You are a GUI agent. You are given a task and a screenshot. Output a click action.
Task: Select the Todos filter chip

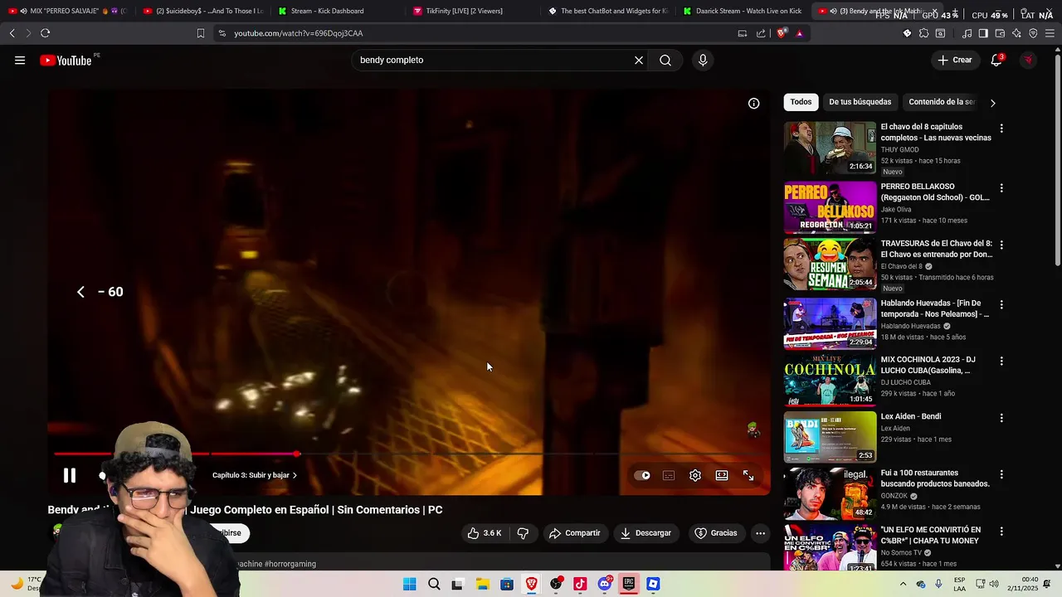pos(801,102)
